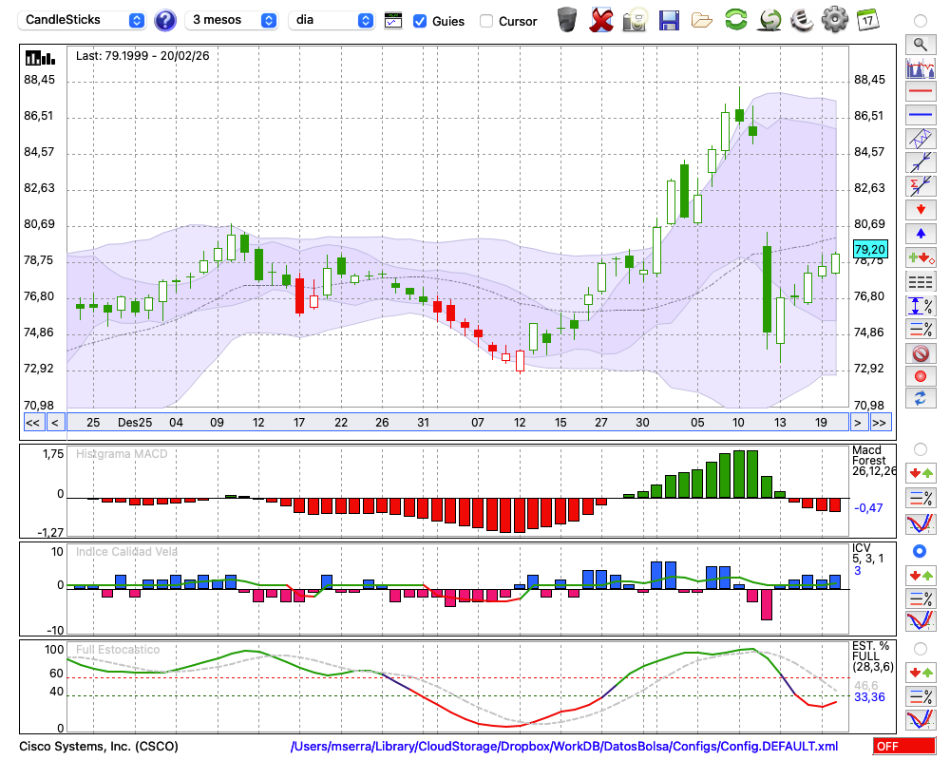Click the trash can icon in toolbar

(x=566, y=19)
